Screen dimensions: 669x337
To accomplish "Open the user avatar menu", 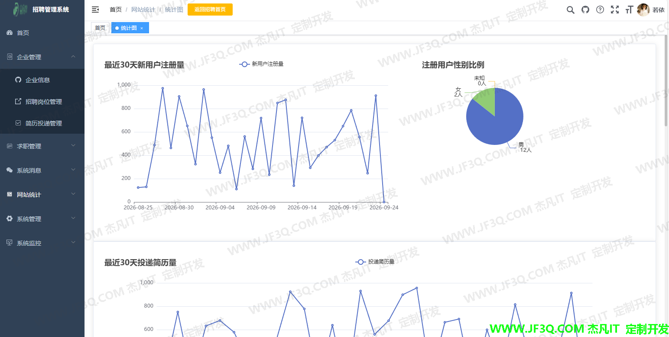I will point(643,10).
